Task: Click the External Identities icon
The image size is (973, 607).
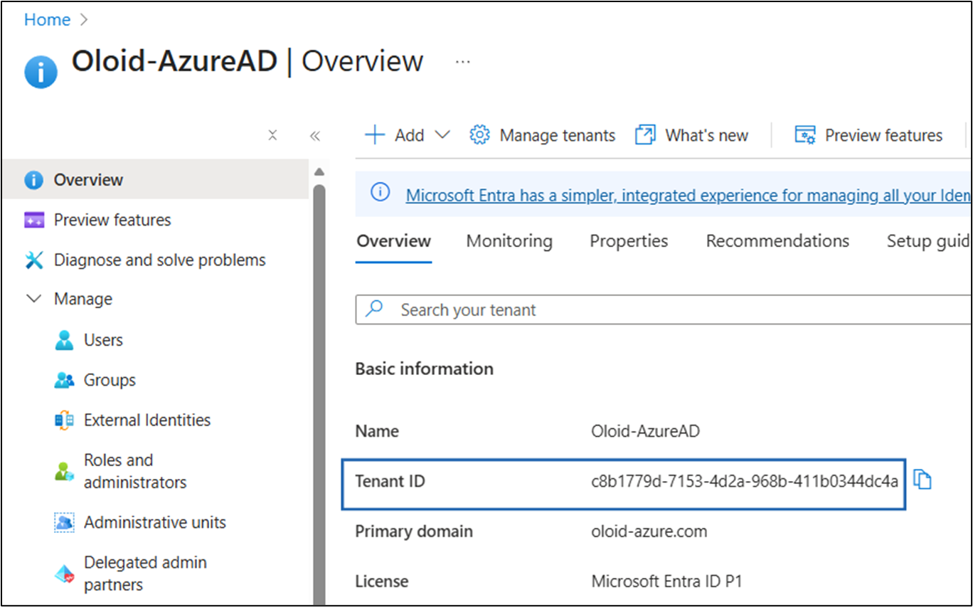Action: coord(64,421)
